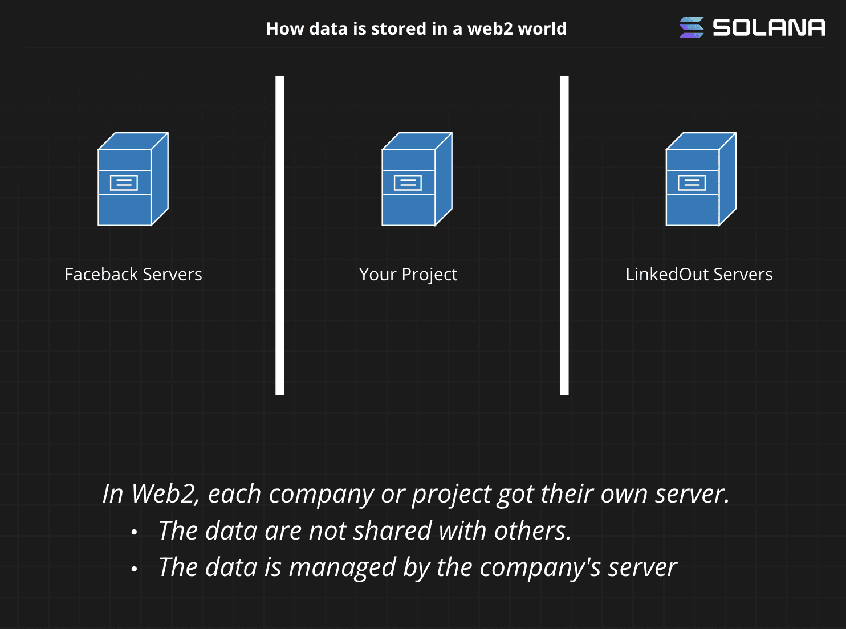Screen dimensions: 846x629
Task: Select the drive slot on the Faceback server
Action: coord(124,183)
